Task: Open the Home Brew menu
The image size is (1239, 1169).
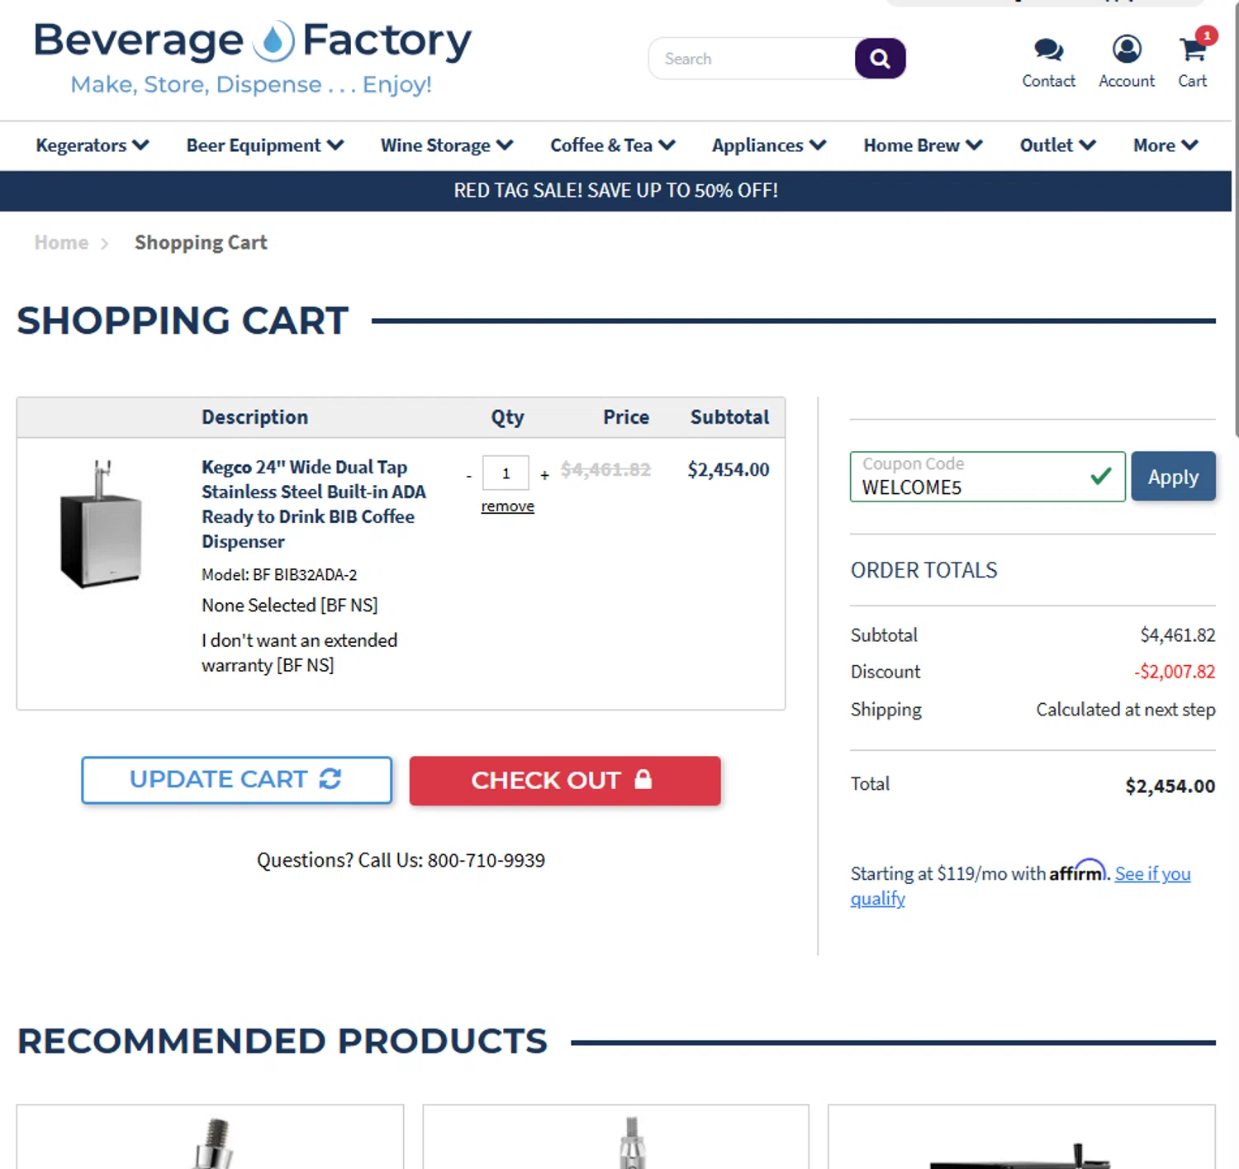Action: 922,145
